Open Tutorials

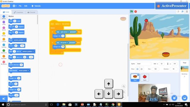click(36, 6)
